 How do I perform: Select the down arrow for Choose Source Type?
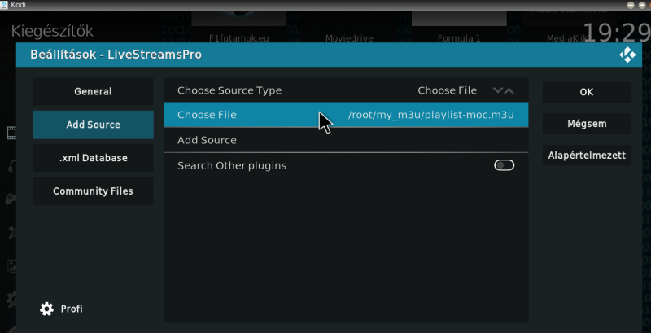click(x=498, y=90)
